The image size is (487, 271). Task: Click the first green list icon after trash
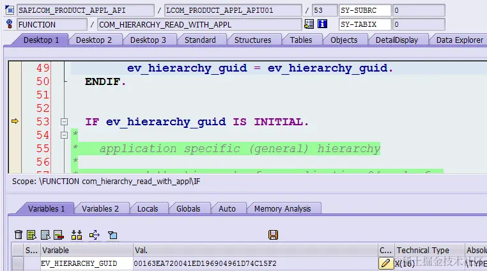point(31,235)
